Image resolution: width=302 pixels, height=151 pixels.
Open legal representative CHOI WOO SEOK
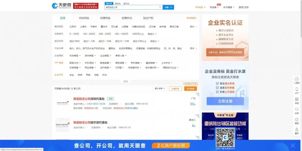(x=96, y=104)
